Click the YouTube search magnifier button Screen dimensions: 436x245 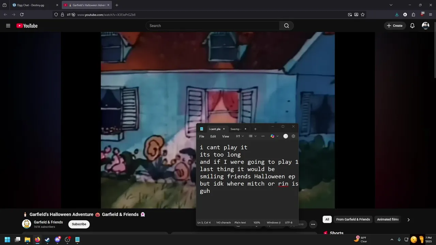click(286, 26)
